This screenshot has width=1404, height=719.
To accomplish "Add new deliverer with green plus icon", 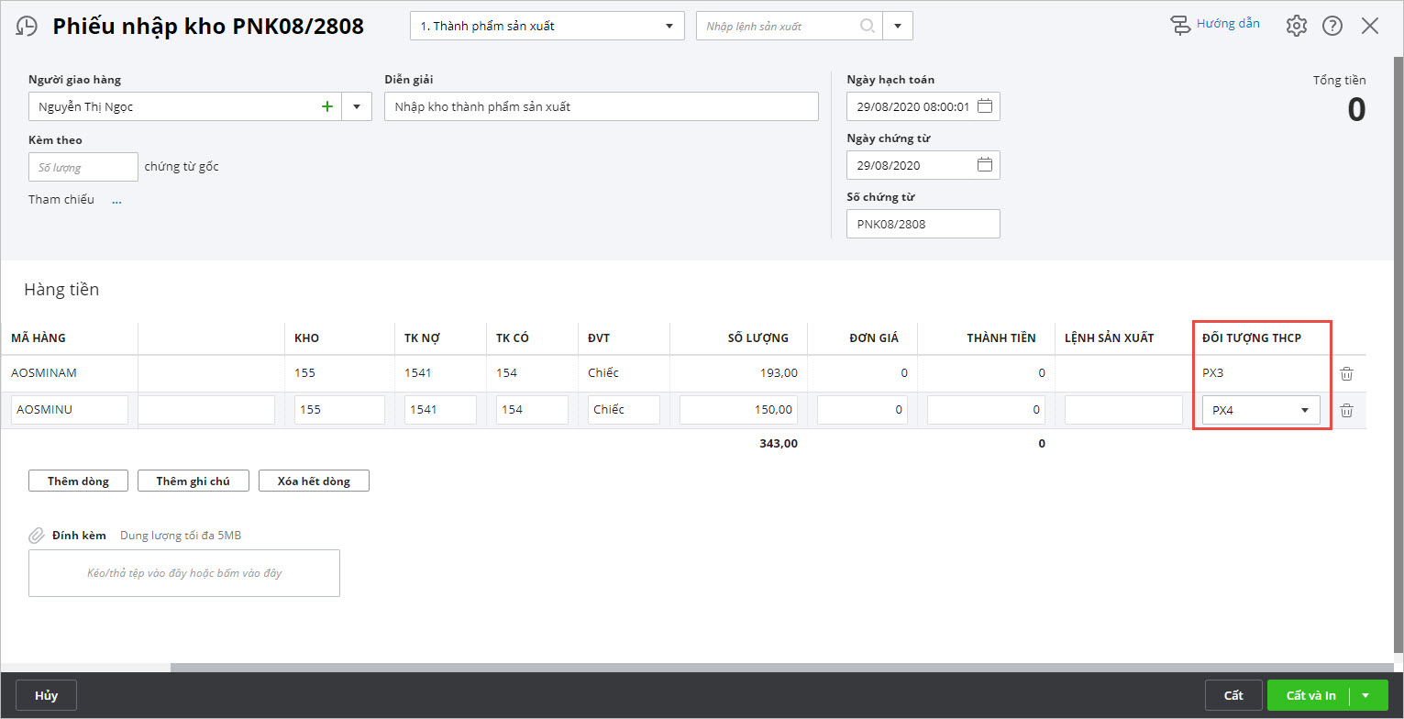I will coord(326,106).
